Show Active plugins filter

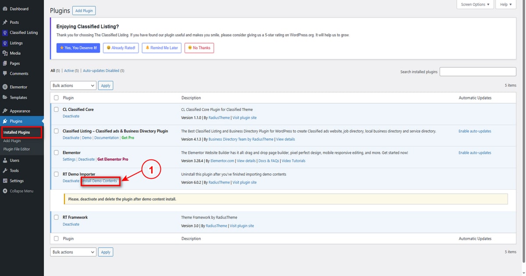pos(69,71)
